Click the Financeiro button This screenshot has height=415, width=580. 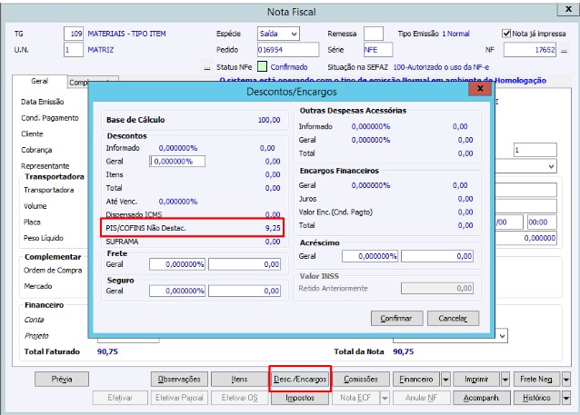coord(416,380)
